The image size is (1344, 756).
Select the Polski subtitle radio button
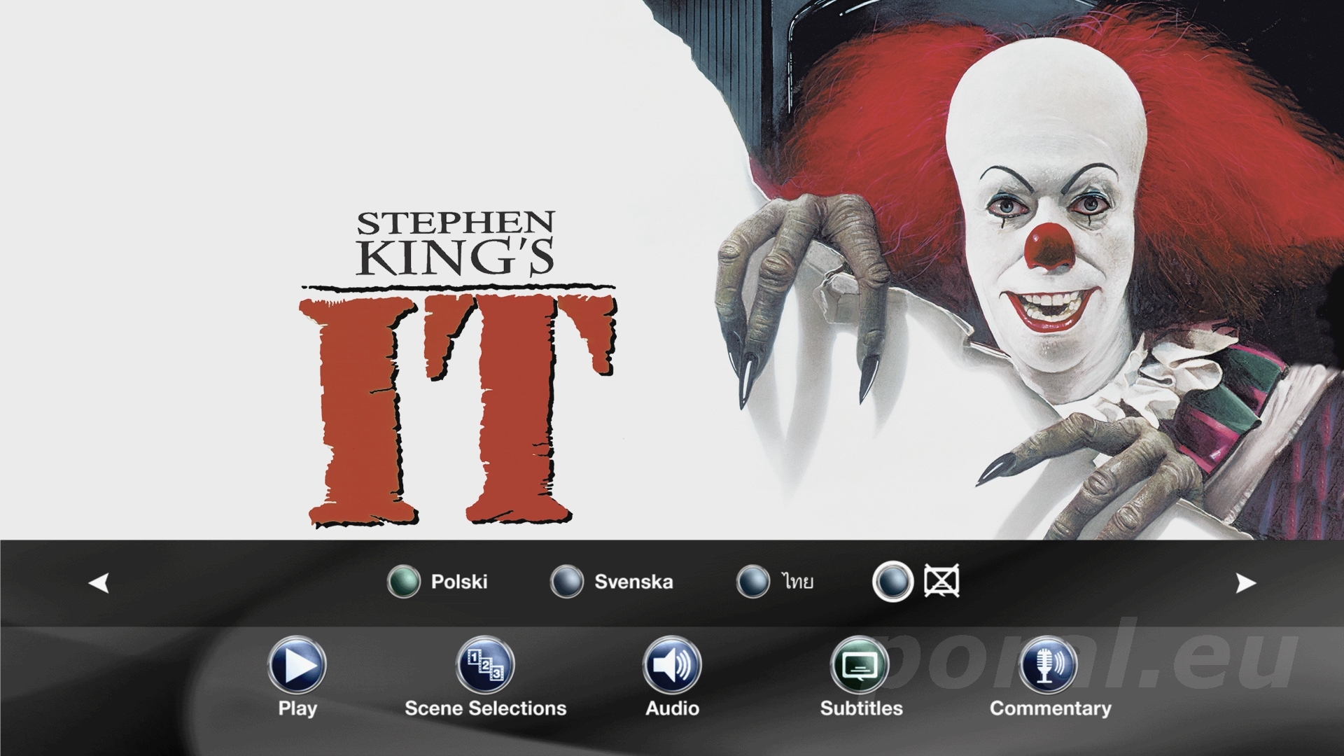[404, 582]
